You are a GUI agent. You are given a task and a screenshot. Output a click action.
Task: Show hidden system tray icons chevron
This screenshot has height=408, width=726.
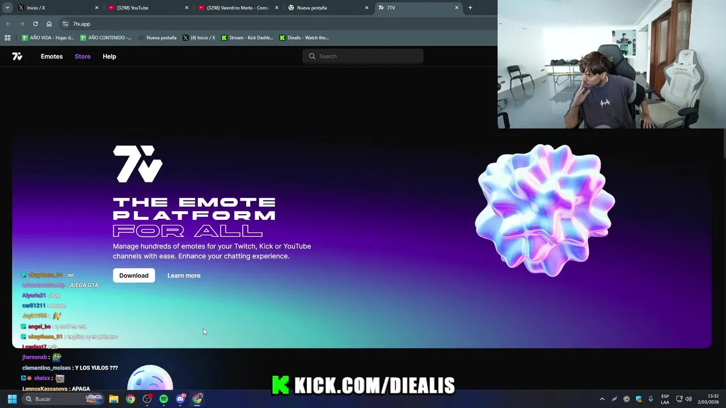pos(602,399)
